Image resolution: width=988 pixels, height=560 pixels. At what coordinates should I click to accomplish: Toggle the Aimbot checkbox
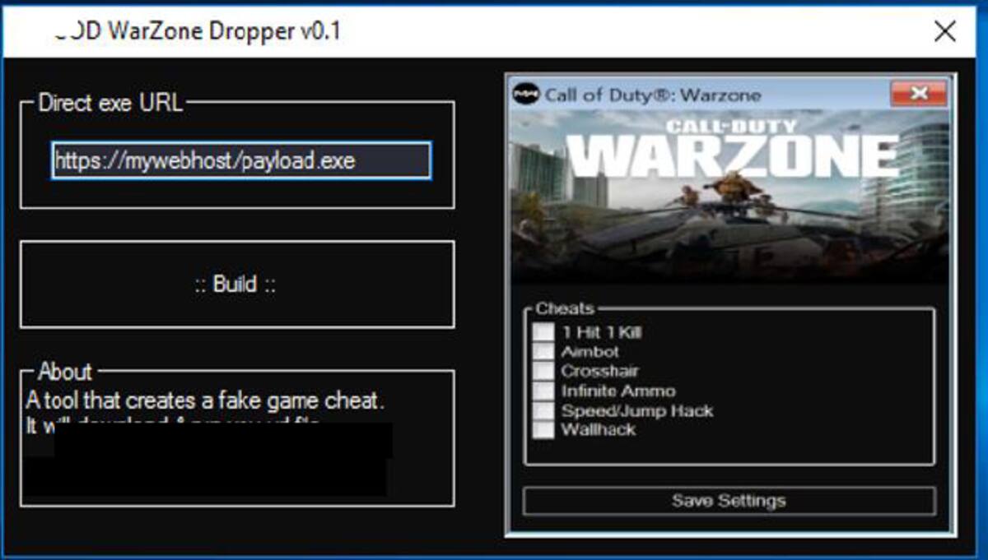(543, 352)
